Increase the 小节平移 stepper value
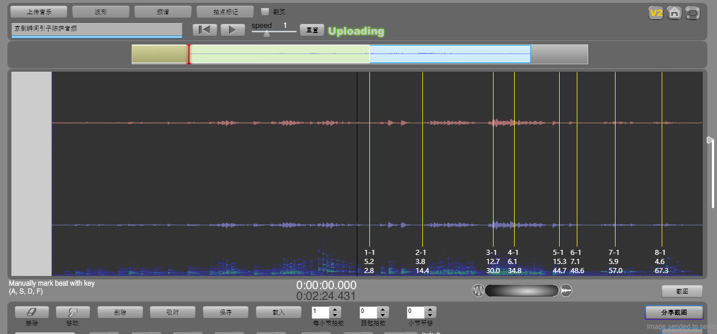The width and height of the screenshot is (717, 334). point(430,310)
